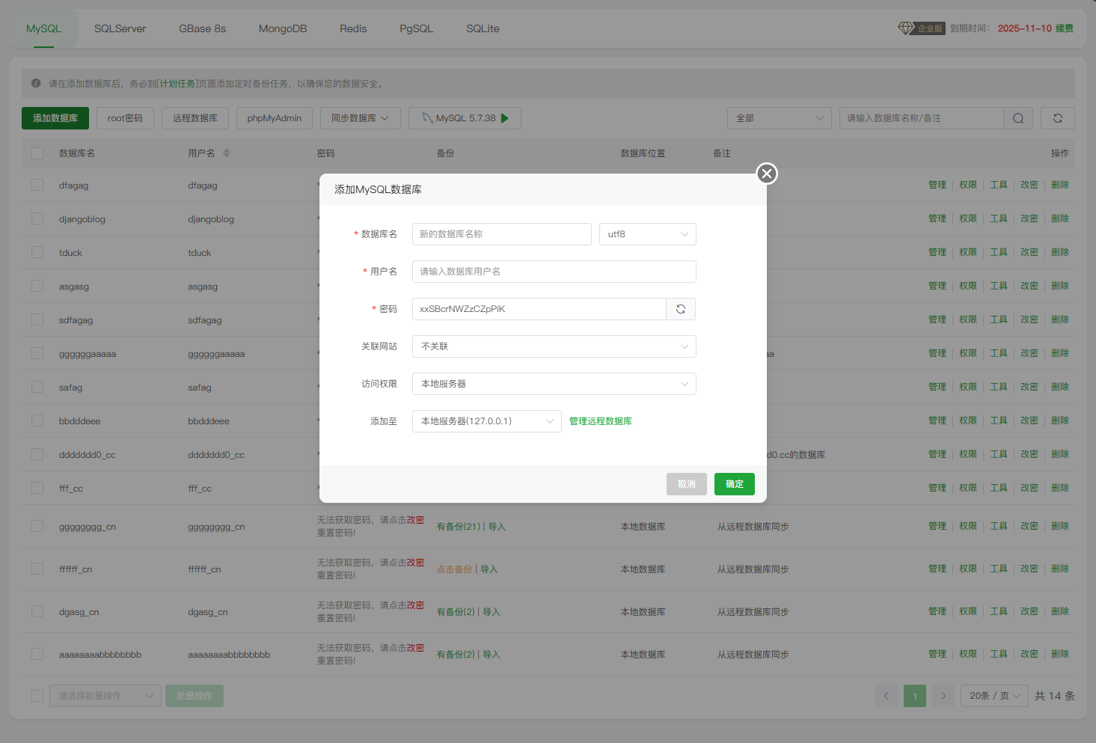Tick the checkbox for the dfagag database
The width and height of the screenshot is (1096, 743).
(37, 185)
